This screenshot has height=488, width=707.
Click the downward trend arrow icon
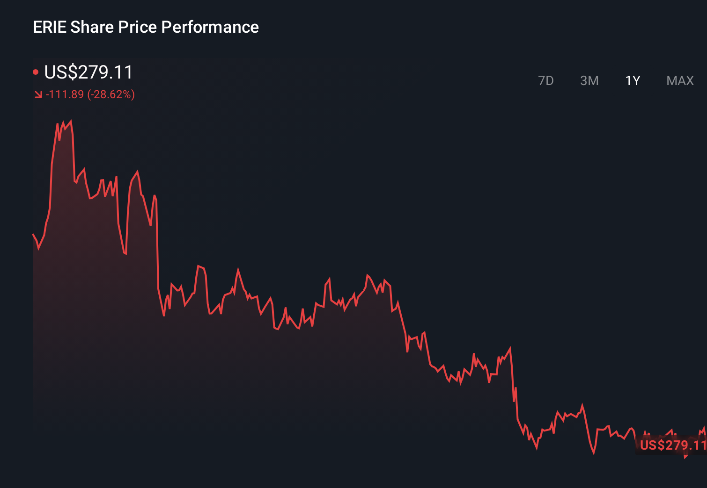point(38,94)
